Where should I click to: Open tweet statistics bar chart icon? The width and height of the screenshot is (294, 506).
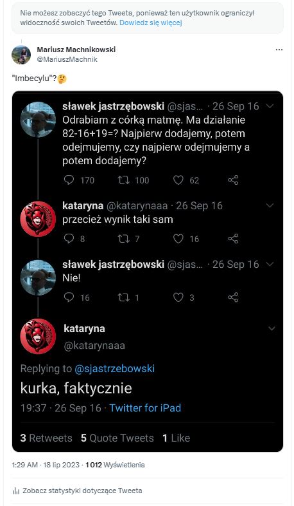click(16, 491)
